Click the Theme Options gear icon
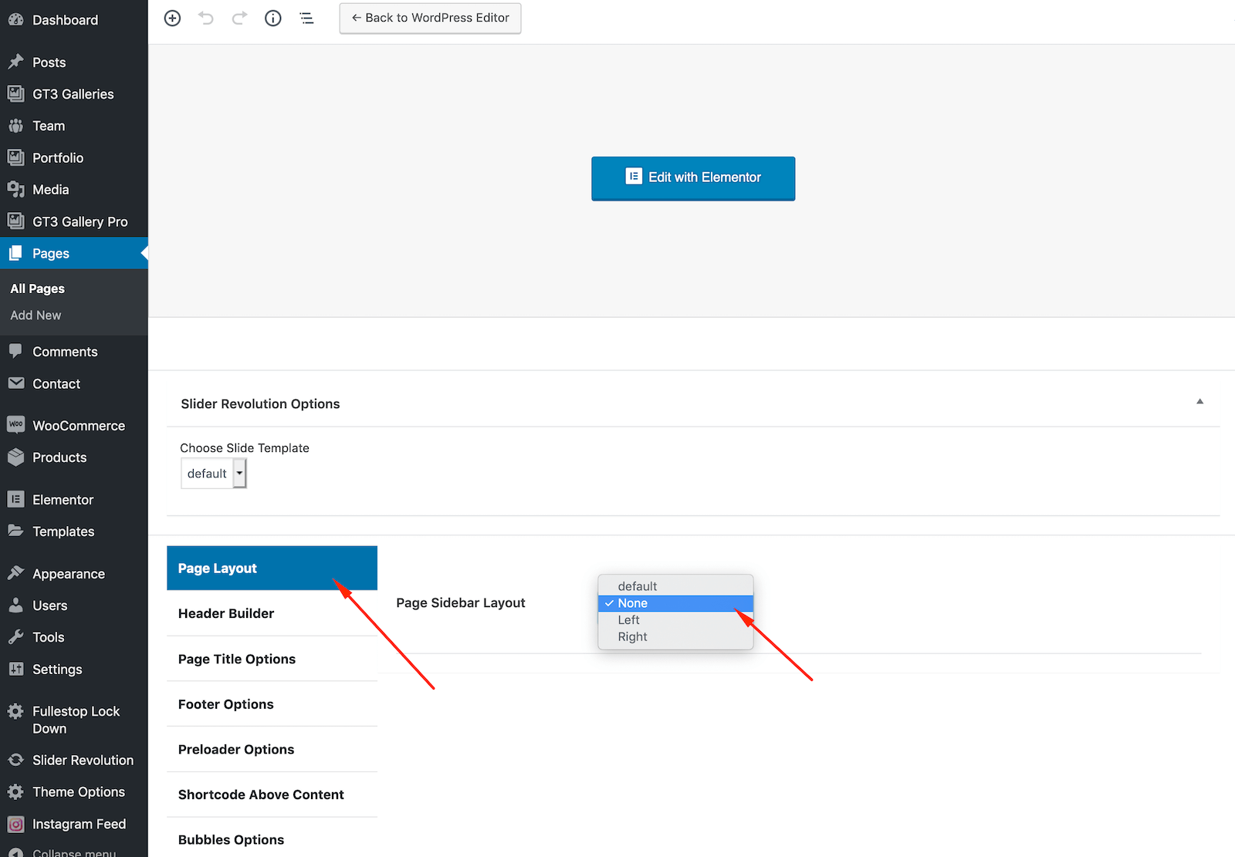Image resolution: width=1235 pixels, height=857 pixels. 15,791
